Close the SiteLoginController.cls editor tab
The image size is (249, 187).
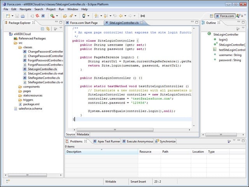(x=142, y=23)
